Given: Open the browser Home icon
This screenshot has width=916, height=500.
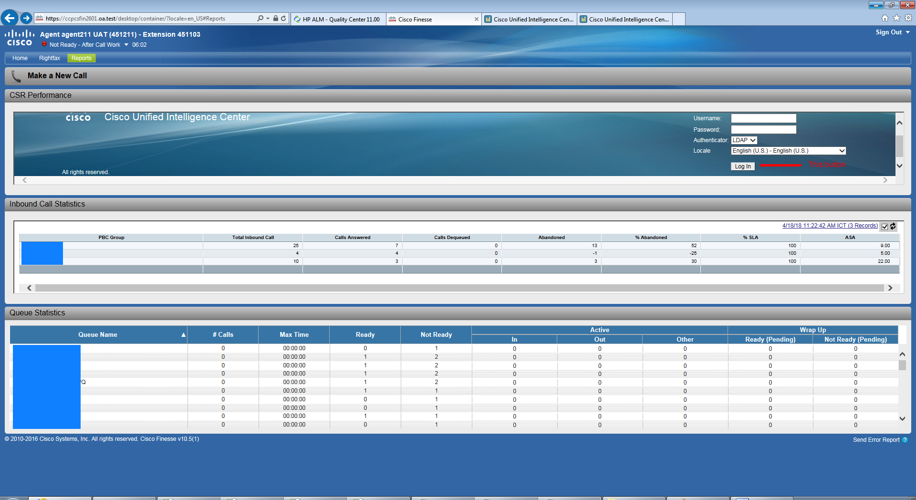Looking at the screenshot, I should (x=885, y=18).
